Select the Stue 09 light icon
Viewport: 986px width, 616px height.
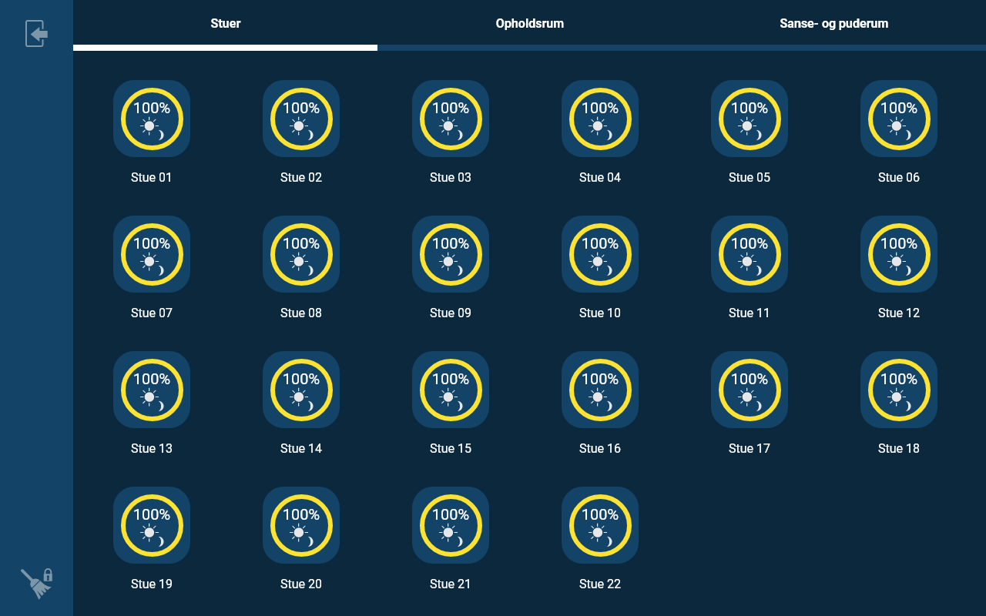tap(451, 254)
